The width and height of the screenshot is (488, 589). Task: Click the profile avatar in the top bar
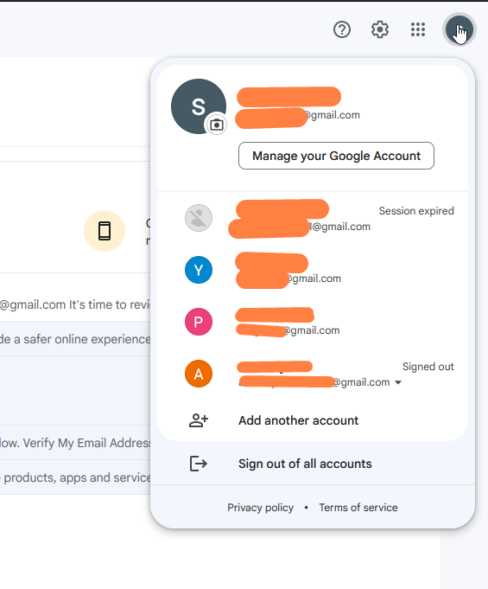pos(459,29)
